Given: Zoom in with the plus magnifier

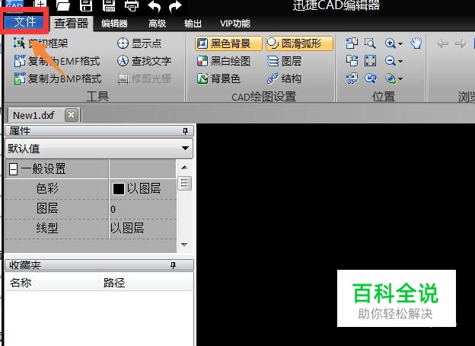Looking at the screenshot, I should 391,43.
